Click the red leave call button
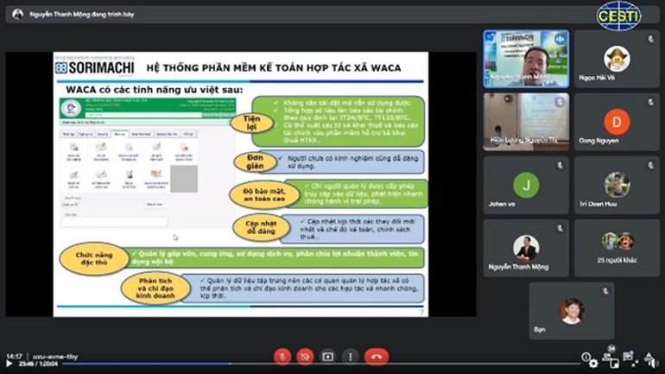The height and width of the screenshot is (374, 665). pyautogui.click(x=377, y=357)
